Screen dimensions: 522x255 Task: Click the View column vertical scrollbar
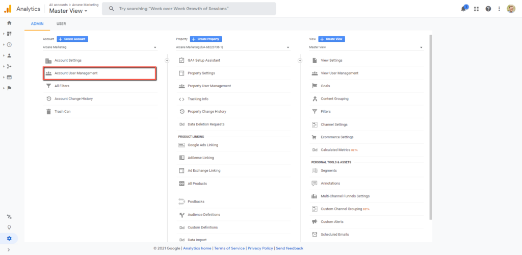(431, 127)
